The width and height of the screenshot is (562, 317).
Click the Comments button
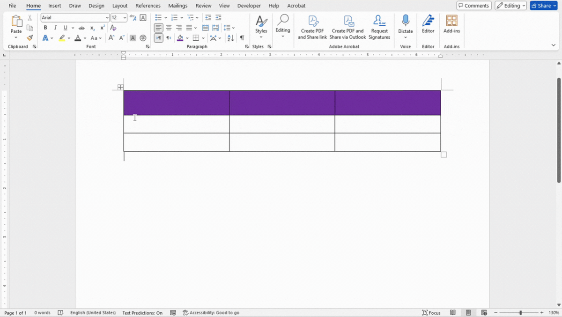pyautogui.click(x=474, y=6)
